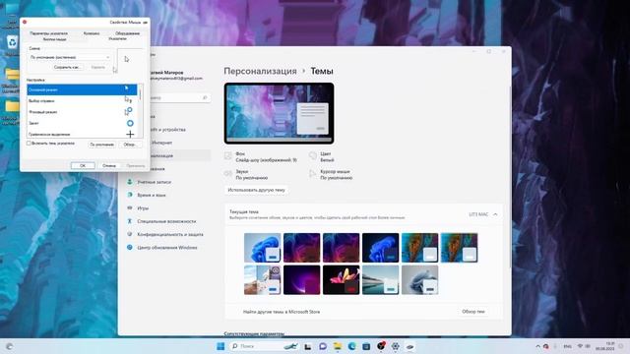Click the Settings window vertical scrollbar
The image size is (630, 354).
510,177
